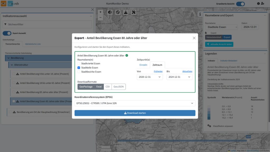
Task: Collapse the Bevölkerung tree node
Action: point(9,58)
